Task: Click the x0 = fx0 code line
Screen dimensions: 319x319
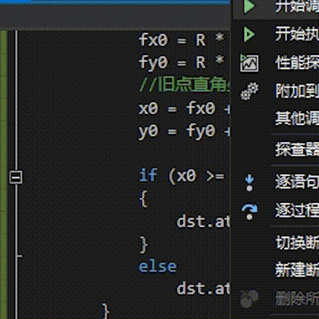Action: click(x=184, y=109)
